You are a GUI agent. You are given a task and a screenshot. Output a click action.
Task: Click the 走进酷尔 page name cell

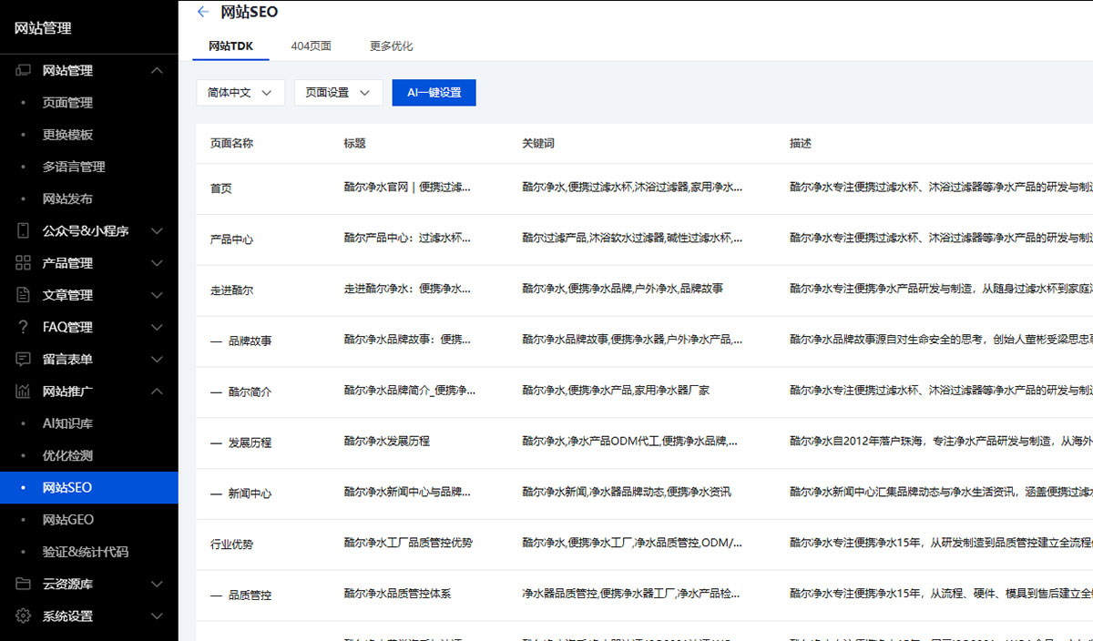click(231, 290)
